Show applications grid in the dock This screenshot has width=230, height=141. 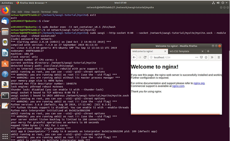(x=5, y=136)
